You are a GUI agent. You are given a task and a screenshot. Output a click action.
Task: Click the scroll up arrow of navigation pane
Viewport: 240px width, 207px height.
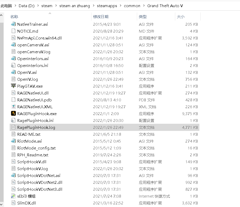tap(1, 15)
